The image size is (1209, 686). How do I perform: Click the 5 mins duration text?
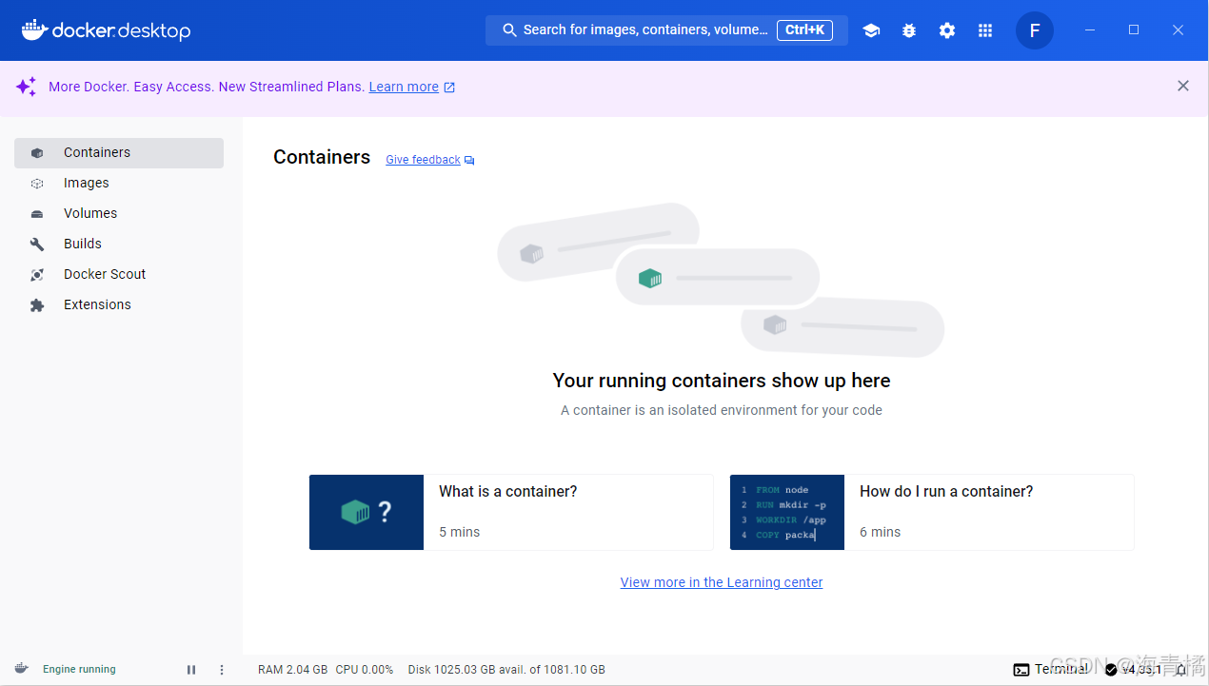pyautogui.click(x=460, y=532)
